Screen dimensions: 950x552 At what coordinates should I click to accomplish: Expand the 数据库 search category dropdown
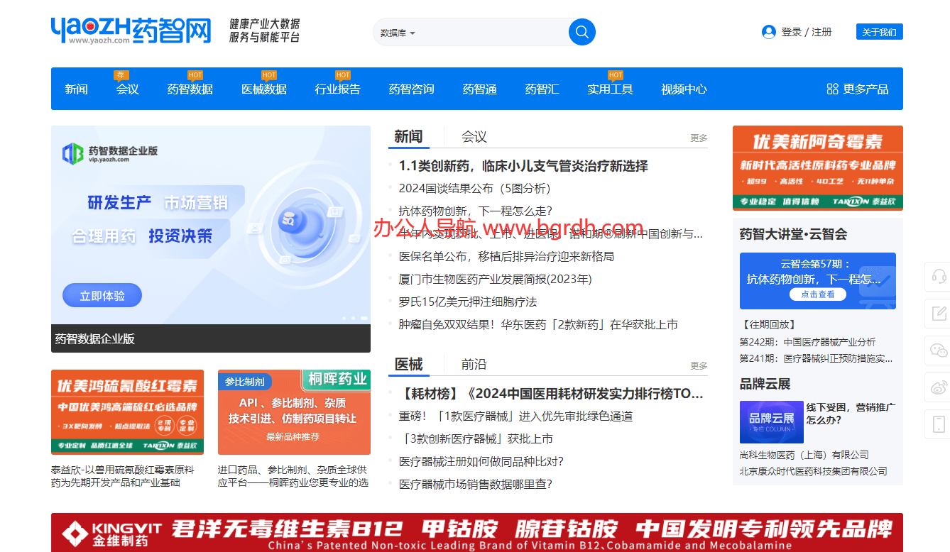[398, 33]
